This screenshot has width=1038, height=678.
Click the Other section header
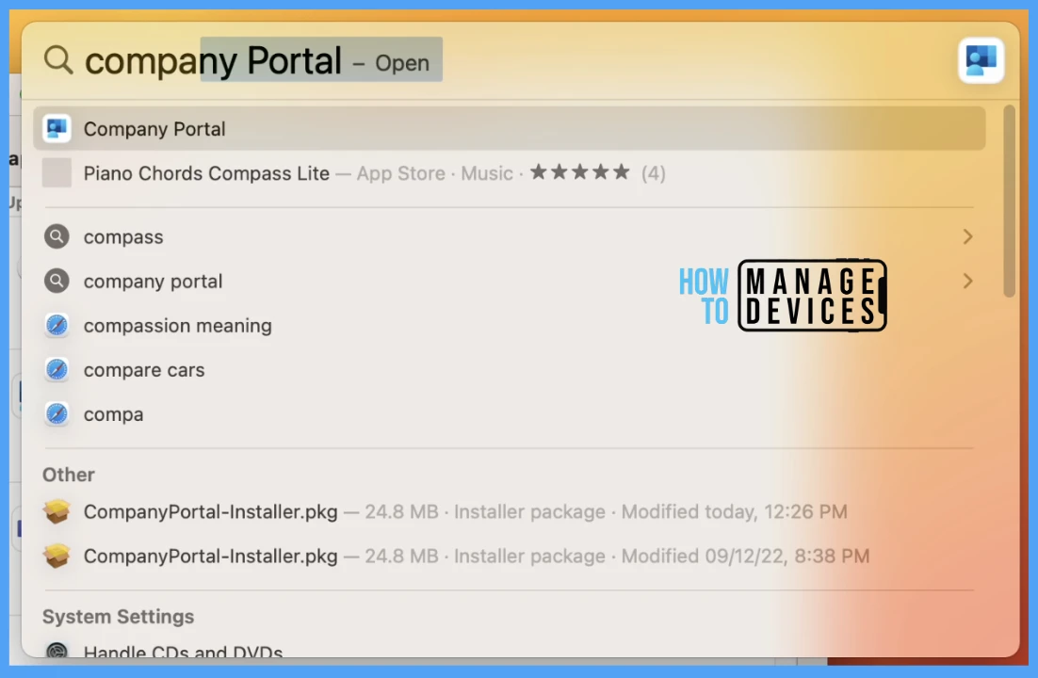(68, 474)
